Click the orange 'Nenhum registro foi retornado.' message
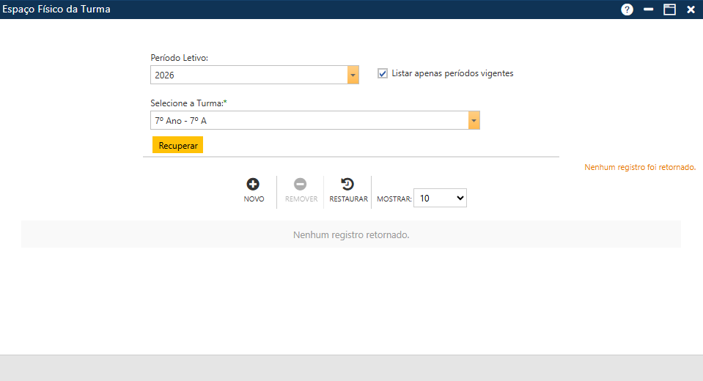Viewport: 703px width, 381px height. [x=639, y=167]
